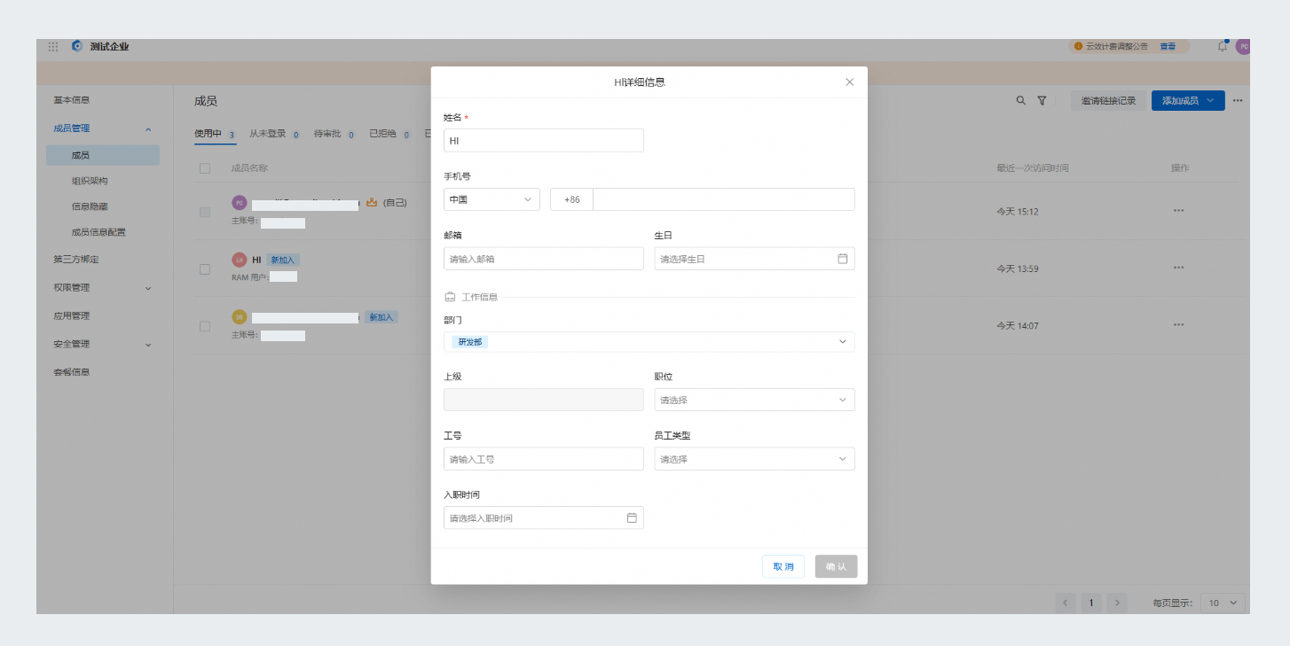
Task: Open the 添加成员 dropdown arrow
Action: click(1210, 100)
